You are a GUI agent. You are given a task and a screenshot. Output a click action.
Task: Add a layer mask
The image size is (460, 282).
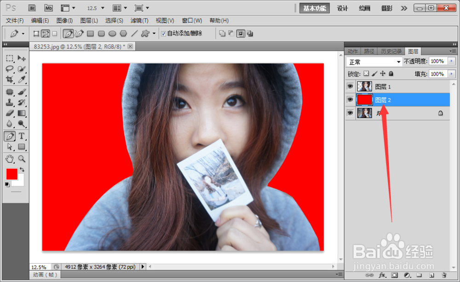pyautogui.click(x=395, y=275)
